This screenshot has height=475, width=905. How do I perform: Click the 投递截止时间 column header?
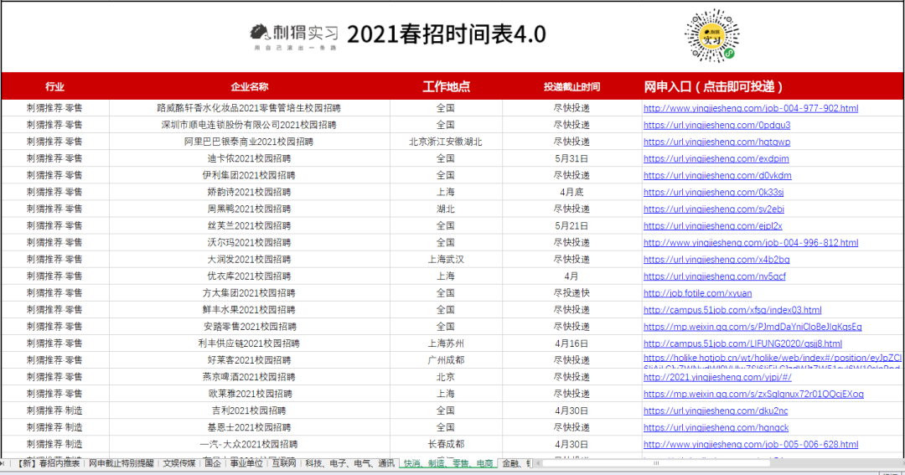coord(571,86)
